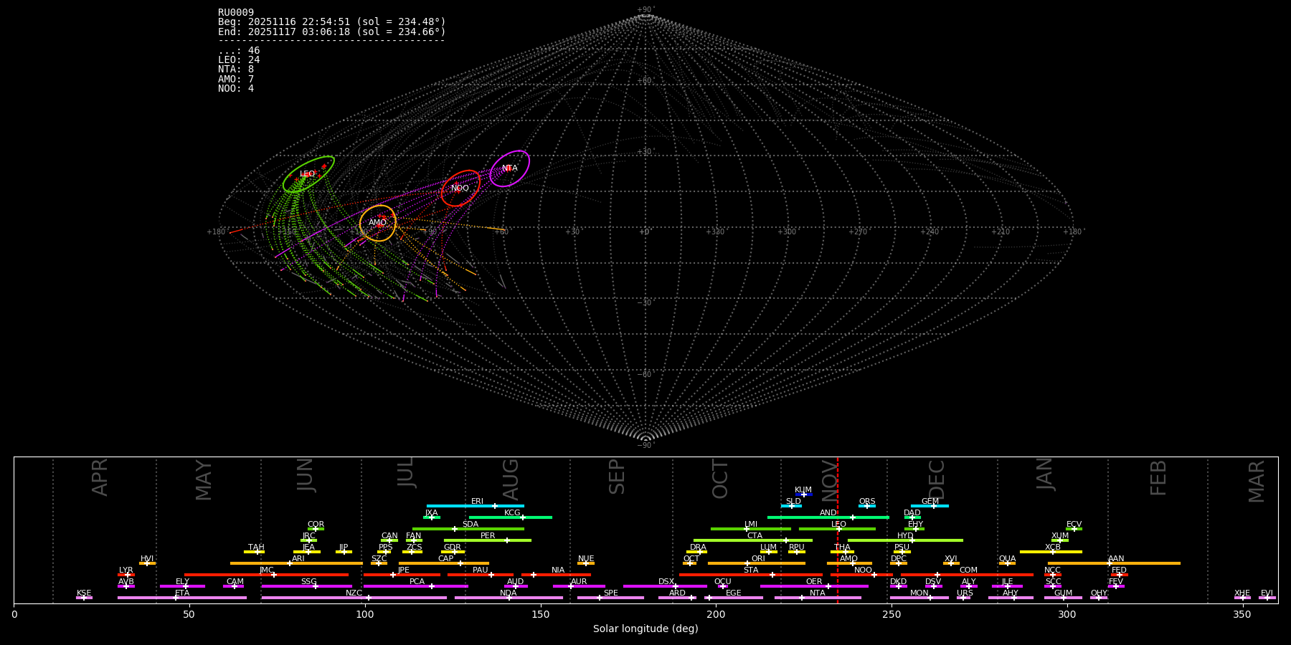This screenshot has height=645, width=1291.
Task: Click the AUG month label in the timeline
Action: click(511, 479)
